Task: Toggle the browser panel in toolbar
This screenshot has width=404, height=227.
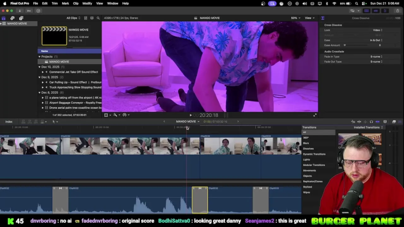Action: click(x=366, y=11)
